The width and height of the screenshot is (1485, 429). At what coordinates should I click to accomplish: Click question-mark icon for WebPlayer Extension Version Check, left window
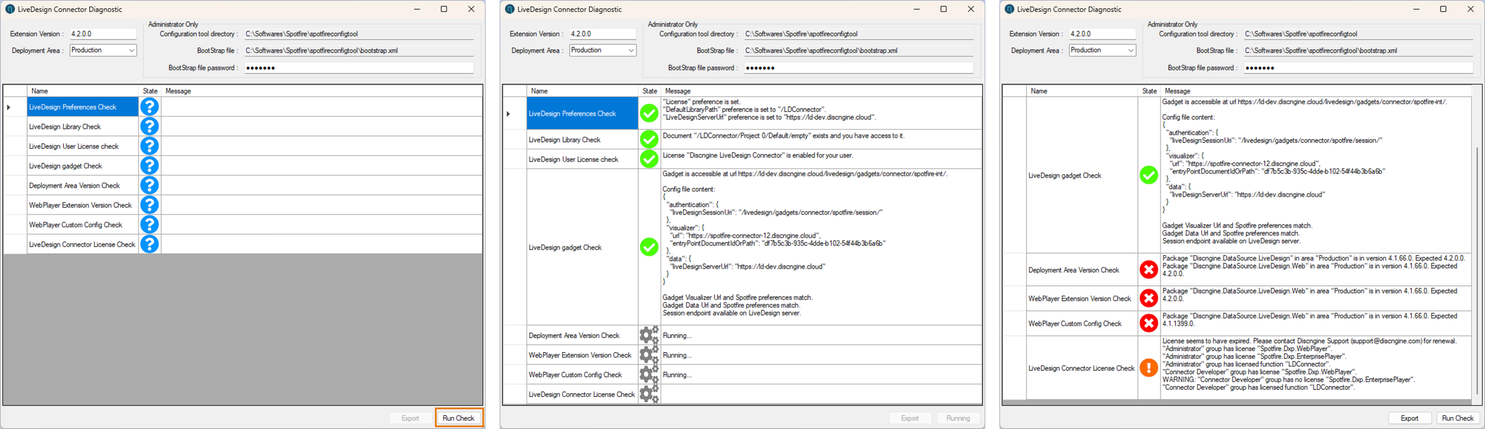150,205
